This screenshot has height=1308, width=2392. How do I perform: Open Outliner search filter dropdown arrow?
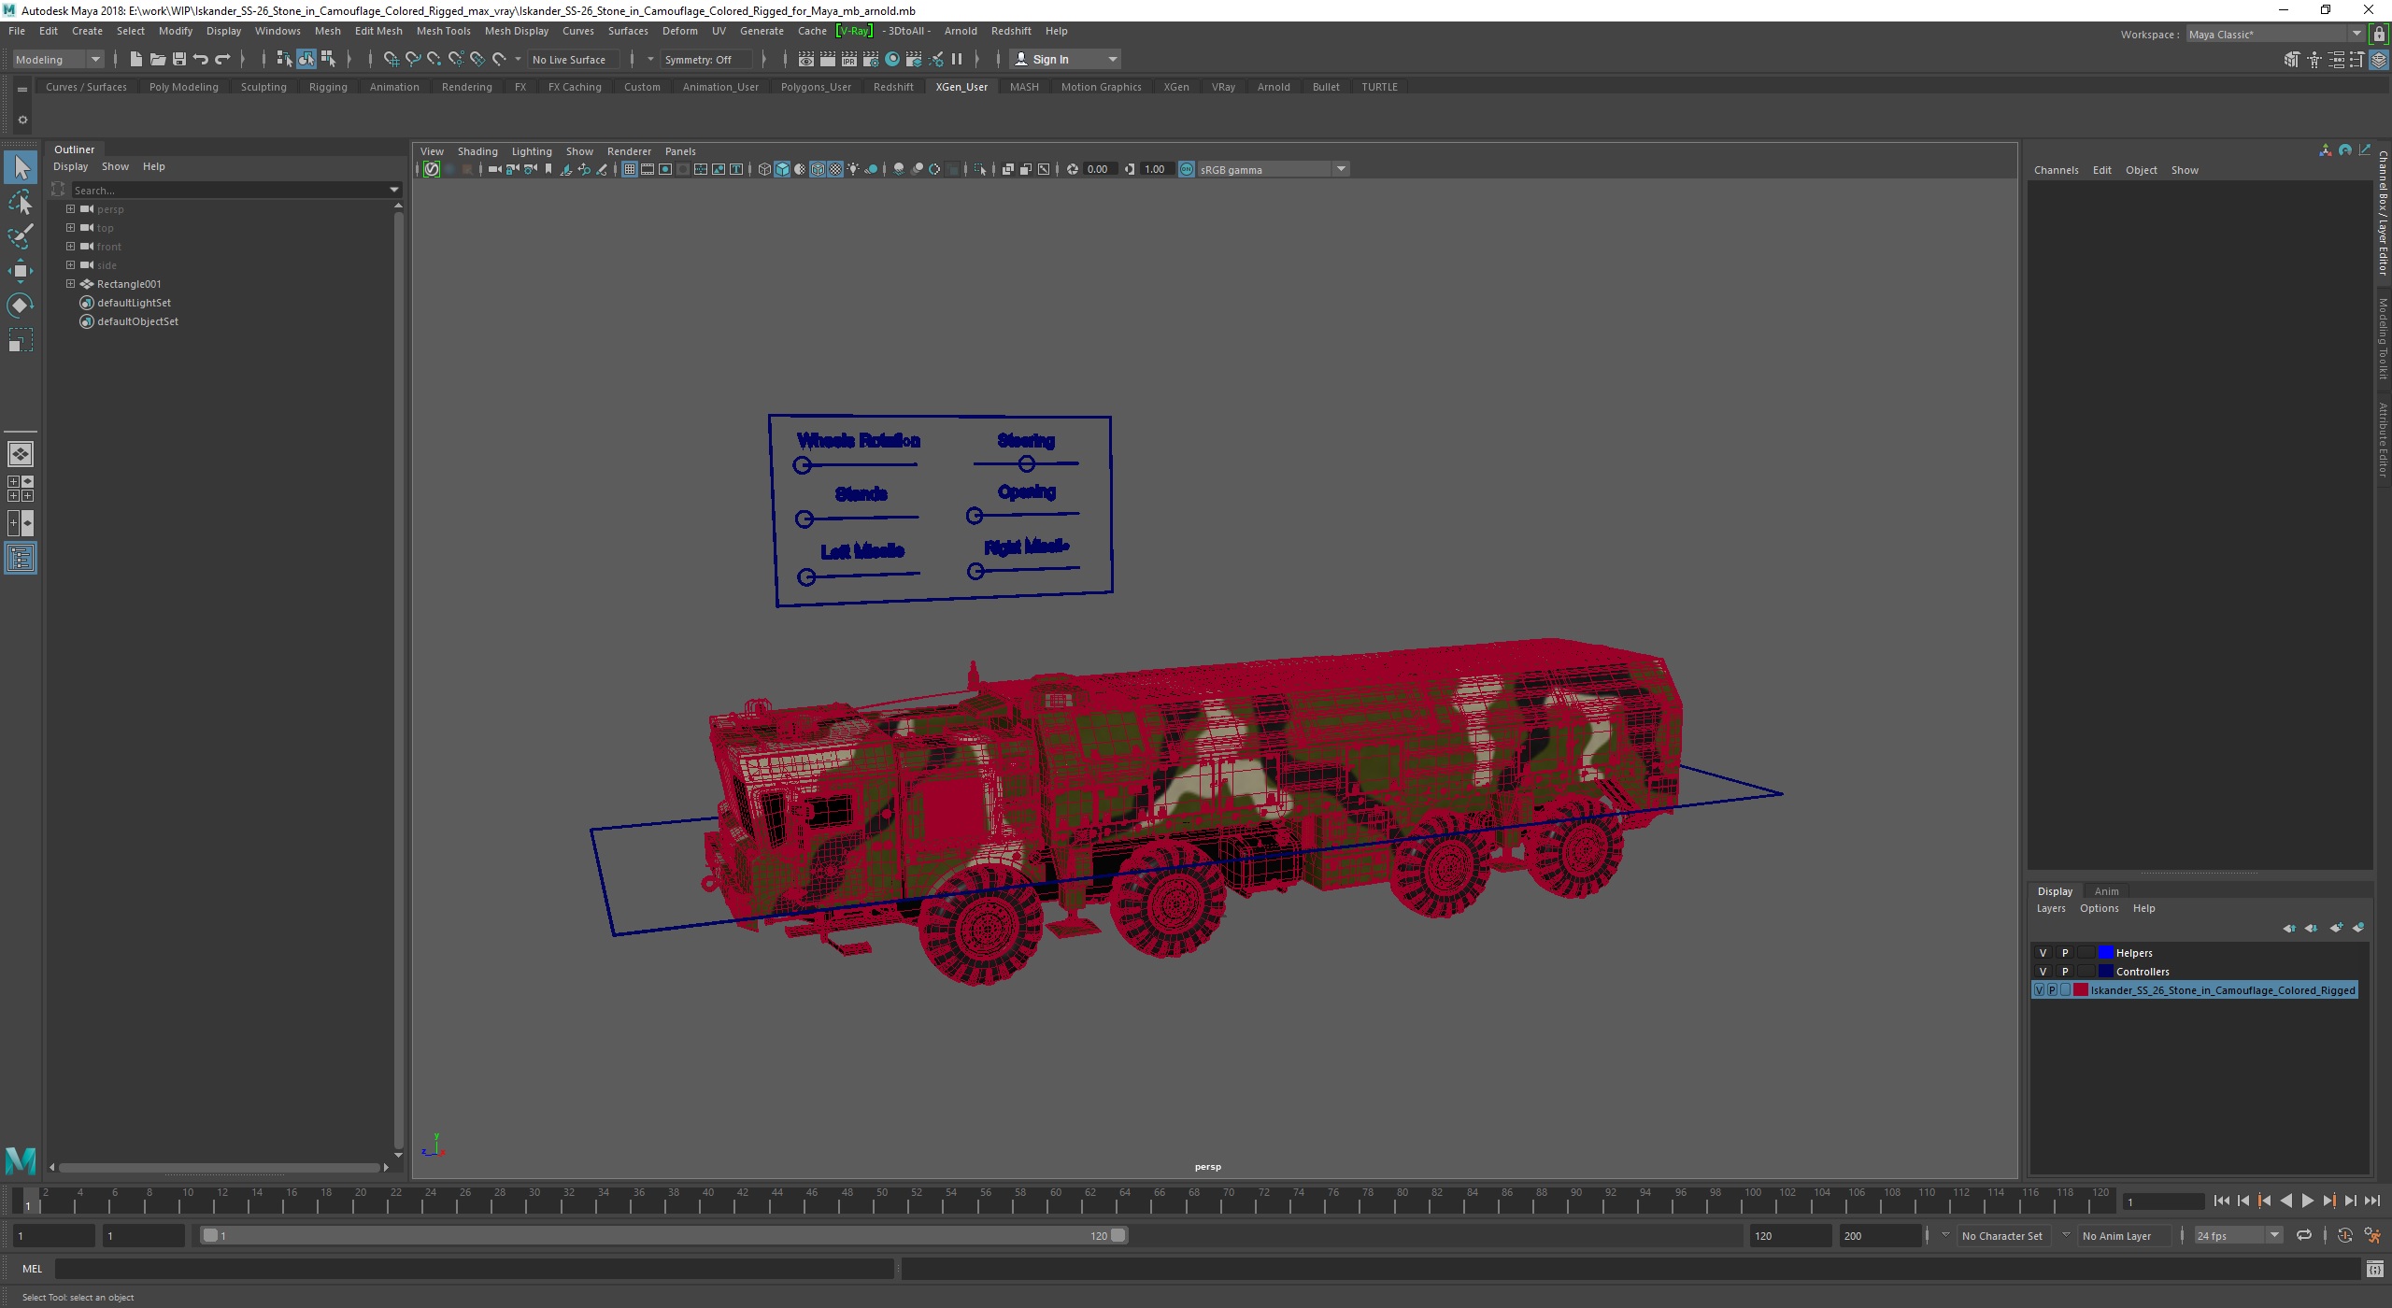pyautogui.click(x=394, y=190)
